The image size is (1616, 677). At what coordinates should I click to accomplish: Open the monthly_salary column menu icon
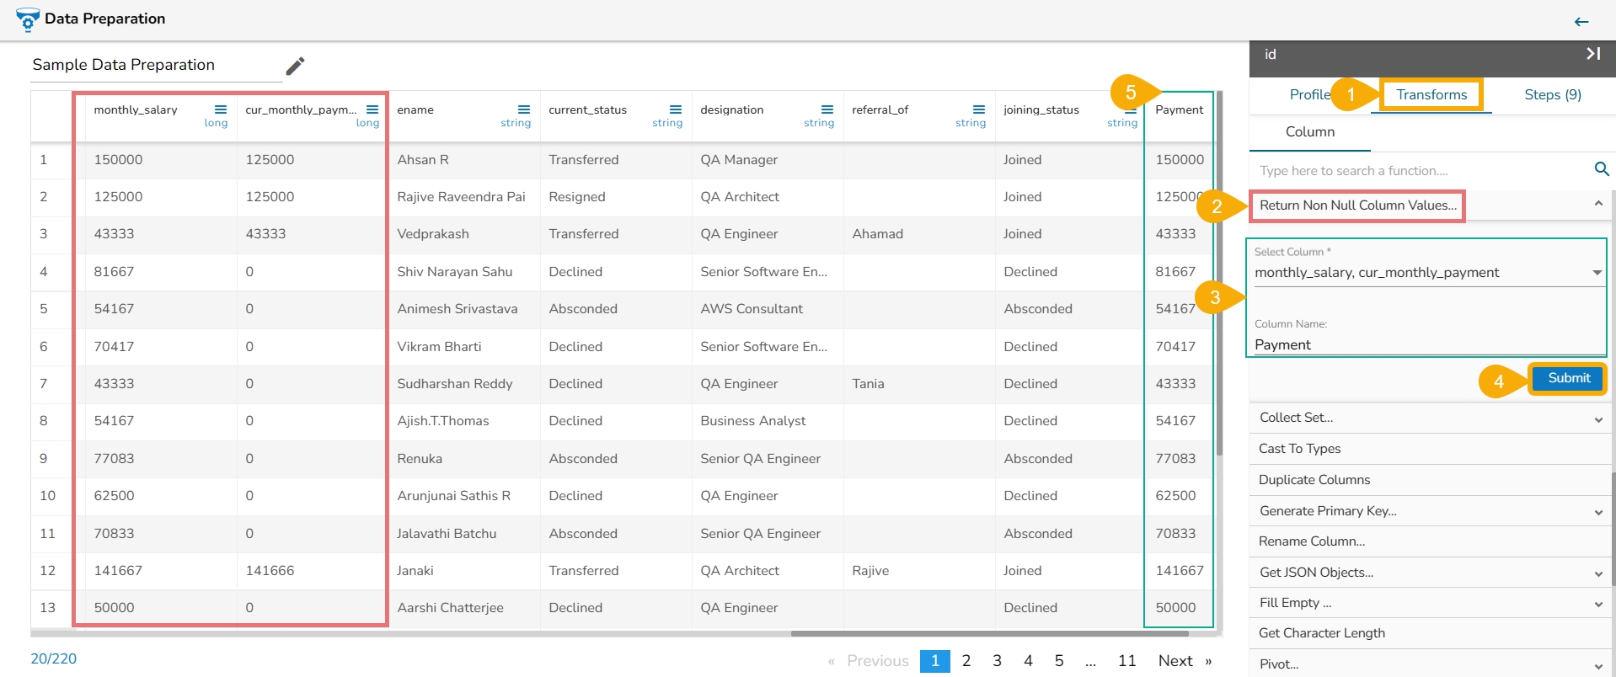pos(221,109)
